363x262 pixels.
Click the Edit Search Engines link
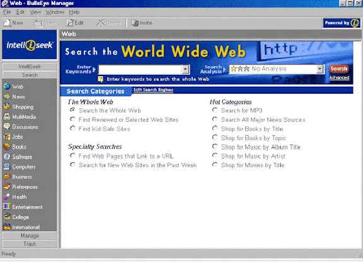pyautogui.click(x=153, y=90)
